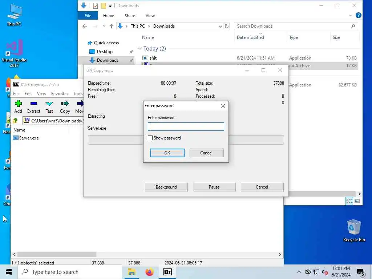
Task: Click the Cancel button in the copying window
Action: [262, 187]
